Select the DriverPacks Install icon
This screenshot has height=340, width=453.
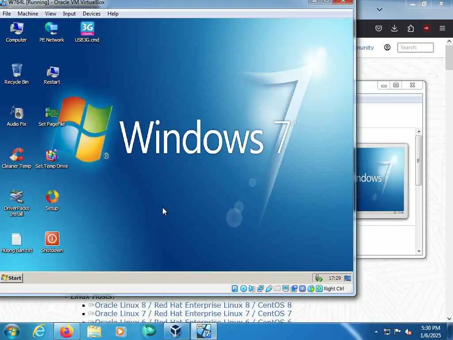[x=16, y=203]
